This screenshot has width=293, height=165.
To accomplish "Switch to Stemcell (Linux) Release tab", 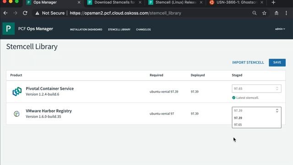I will click(x=175, y=2).
